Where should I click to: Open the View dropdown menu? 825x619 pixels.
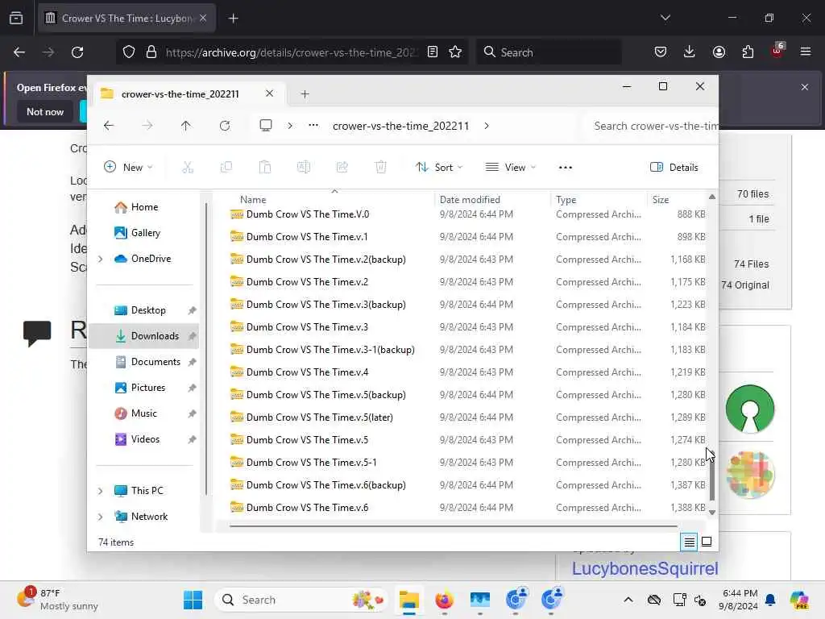point(510,168)
